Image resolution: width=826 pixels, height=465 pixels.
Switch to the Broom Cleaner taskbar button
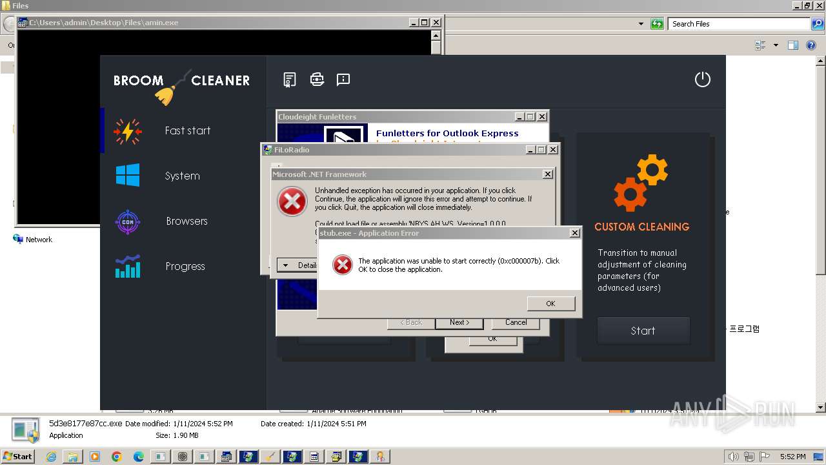click(x=271, y=457)
